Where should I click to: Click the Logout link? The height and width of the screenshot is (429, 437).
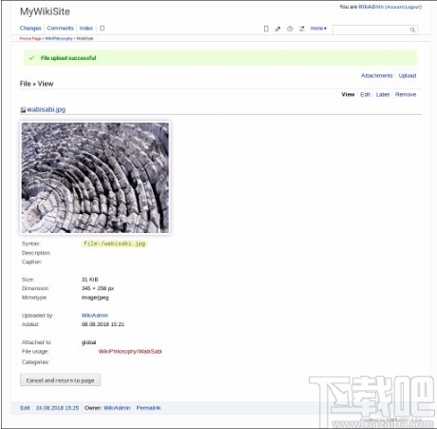412,7
